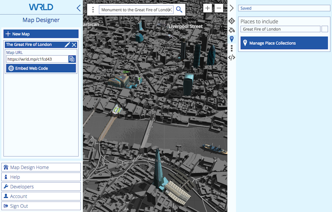The width and height of the screenshot is (332, 212).
Task: Open the embed code brackets tab
Action: pyautogui.click(x=232, y=57)
